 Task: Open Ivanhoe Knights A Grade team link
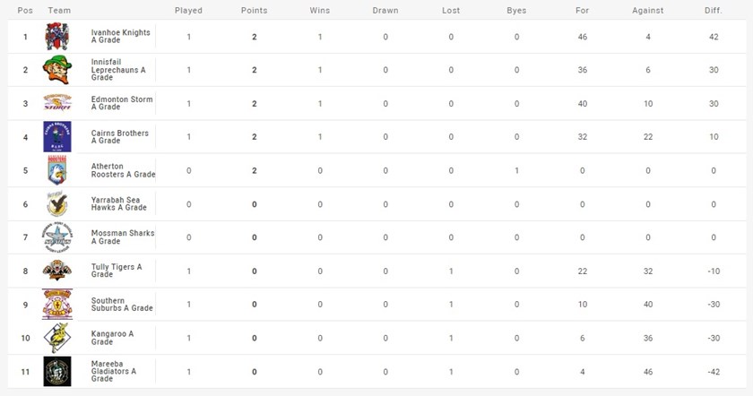tap(121, 37)
